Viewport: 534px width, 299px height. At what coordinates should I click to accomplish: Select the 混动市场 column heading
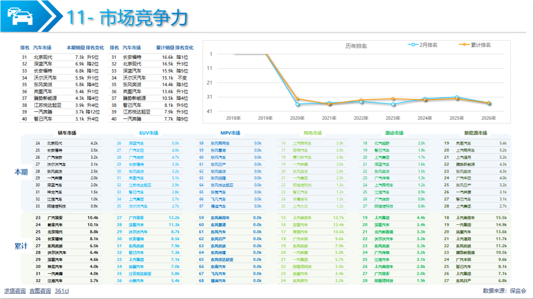click(x=394, y=133)
